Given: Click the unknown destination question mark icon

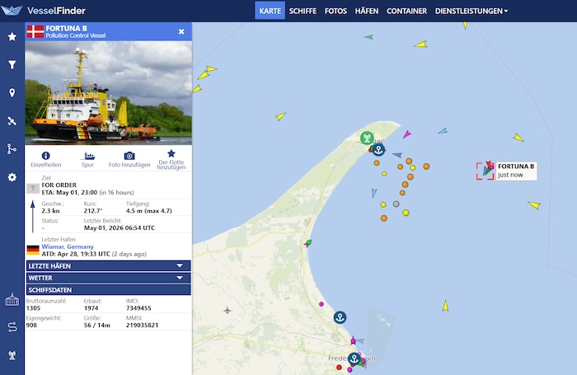Looking at the screenshot, I should tap(33, 189).
